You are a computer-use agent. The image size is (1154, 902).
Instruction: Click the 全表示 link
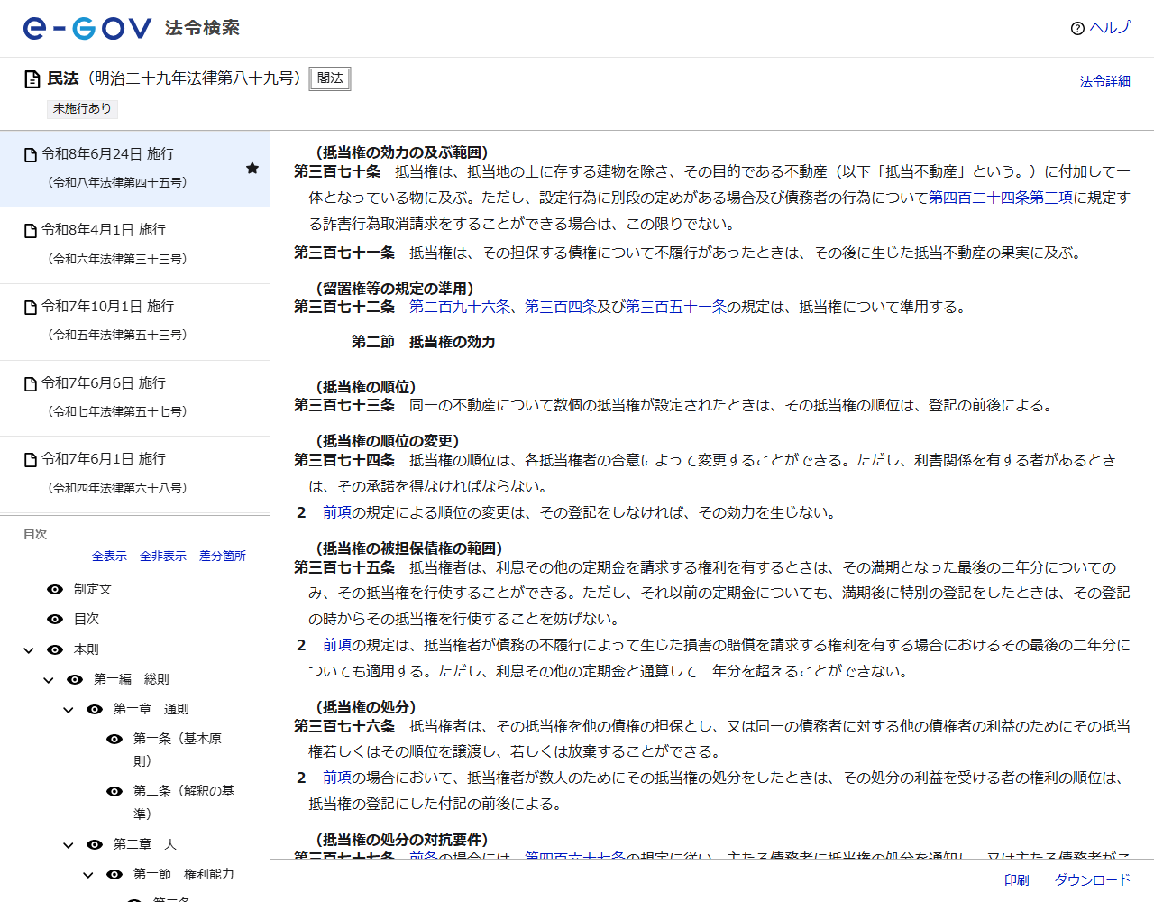[109, 557]
